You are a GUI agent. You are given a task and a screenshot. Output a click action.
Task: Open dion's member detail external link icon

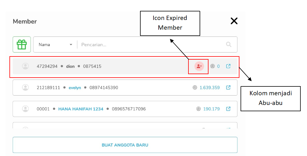pos(228,66)
